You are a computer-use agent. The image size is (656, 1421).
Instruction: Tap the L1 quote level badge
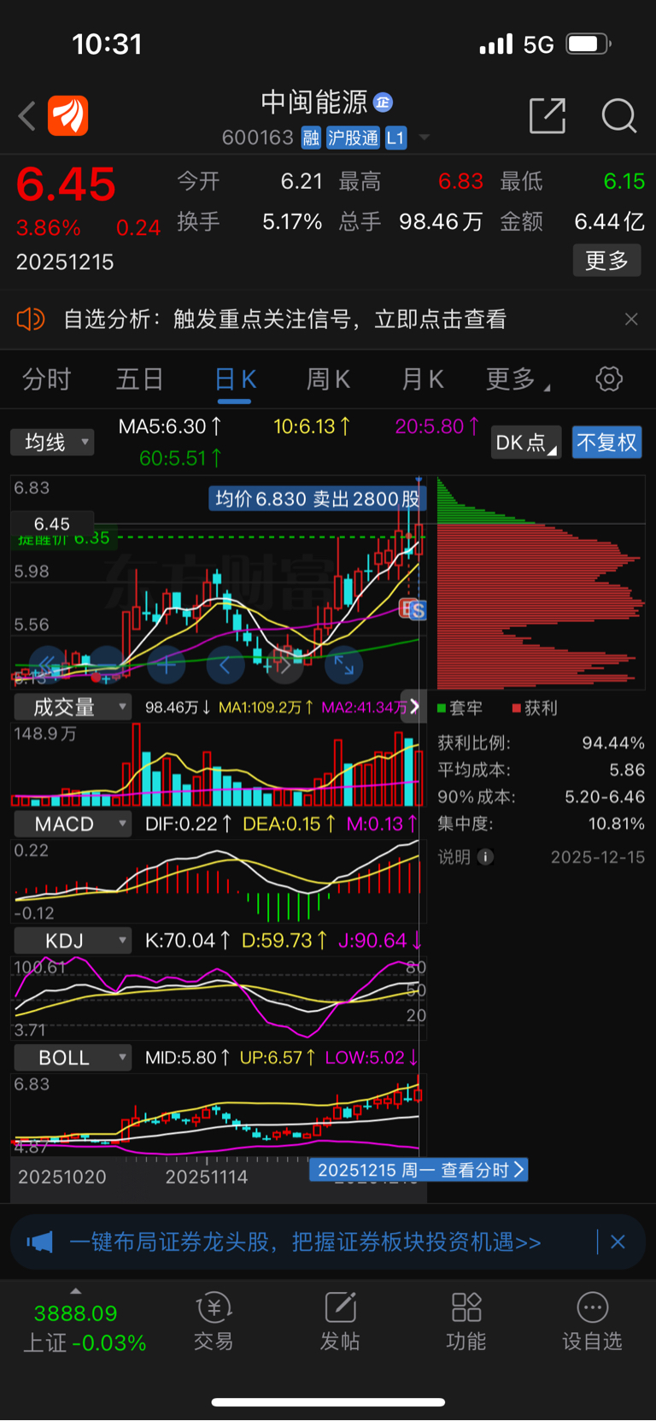coord(395,138)
